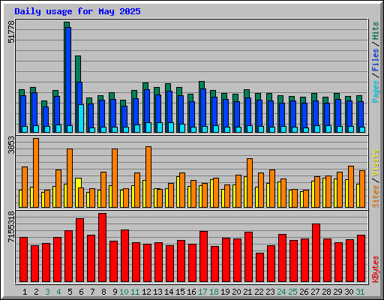Click day label 21 on the x-axis
Image resolution: width=384 pixels, height=300 pixels.
coord(247,292)
